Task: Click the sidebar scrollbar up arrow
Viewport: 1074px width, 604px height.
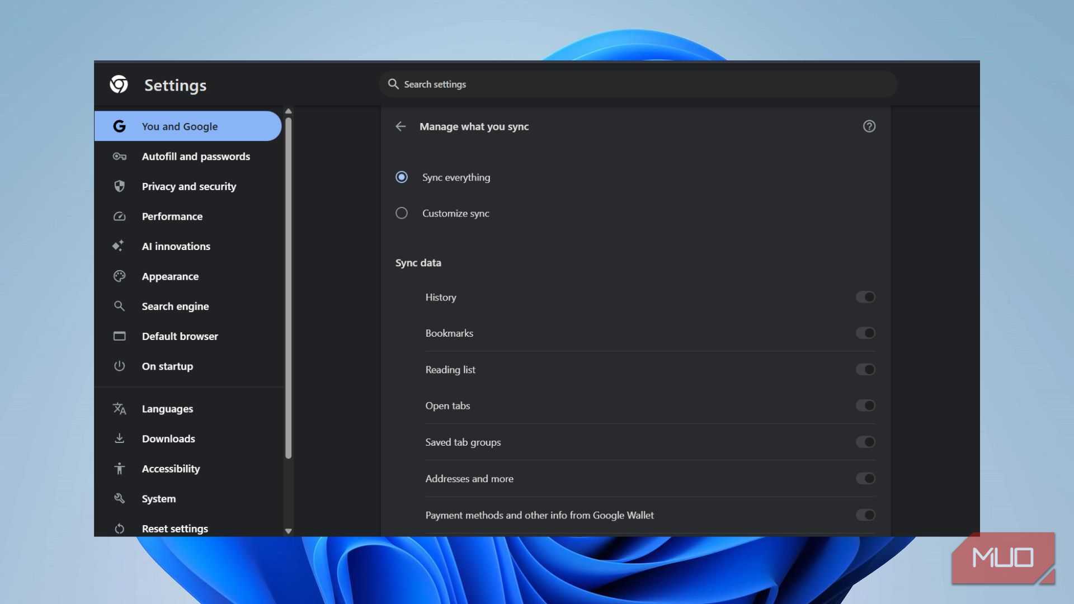Action: pos(289,111)
